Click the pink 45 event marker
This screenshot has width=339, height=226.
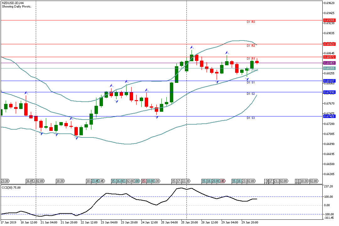click(223, 181)
